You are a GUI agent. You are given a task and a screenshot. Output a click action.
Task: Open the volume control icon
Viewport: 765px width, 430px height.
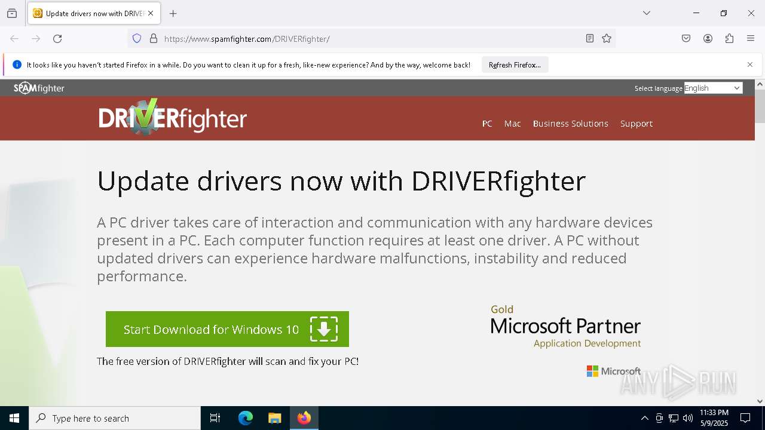pyautogui.click(x=688, y=418)
